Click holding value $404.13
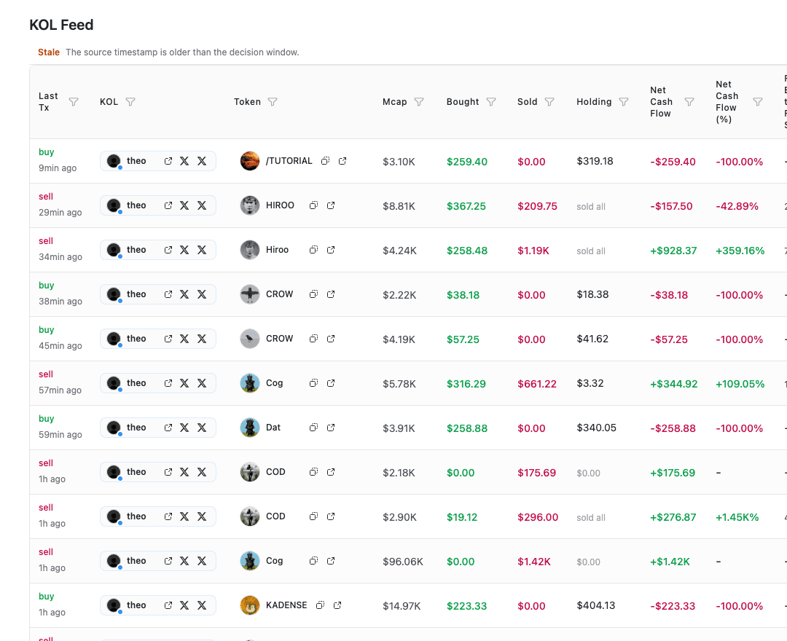 pos(596,605)
